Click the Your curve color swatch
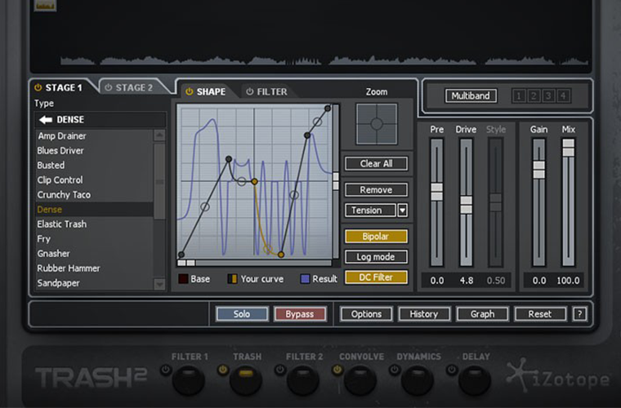This screenshot has width=621, height=408. click(232, 279)
